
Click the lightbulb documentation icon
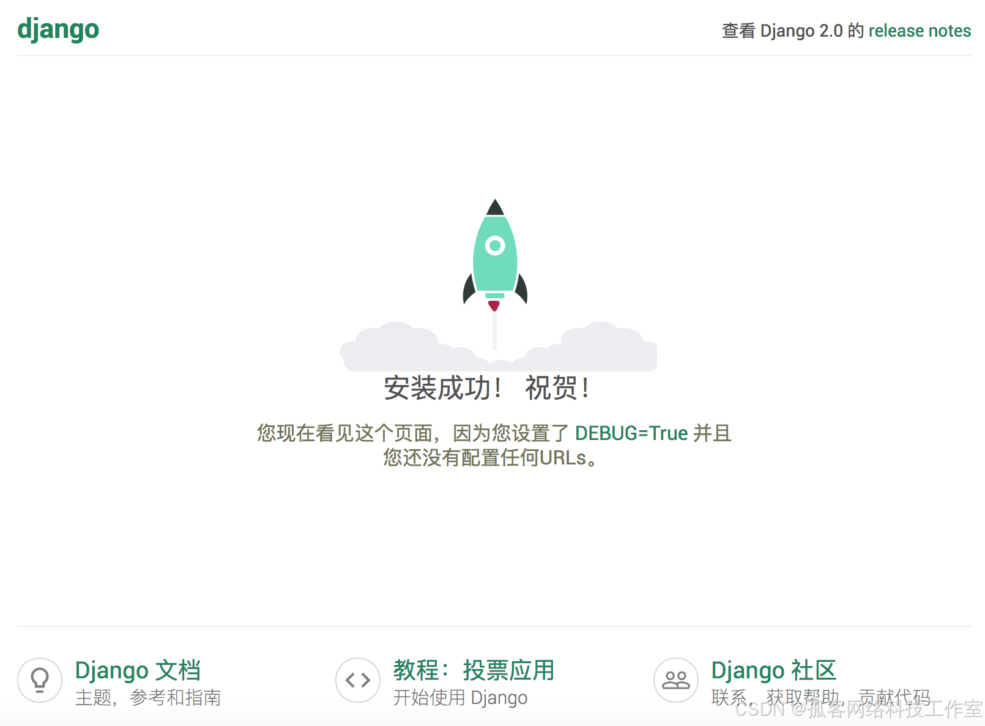point(40,680)
